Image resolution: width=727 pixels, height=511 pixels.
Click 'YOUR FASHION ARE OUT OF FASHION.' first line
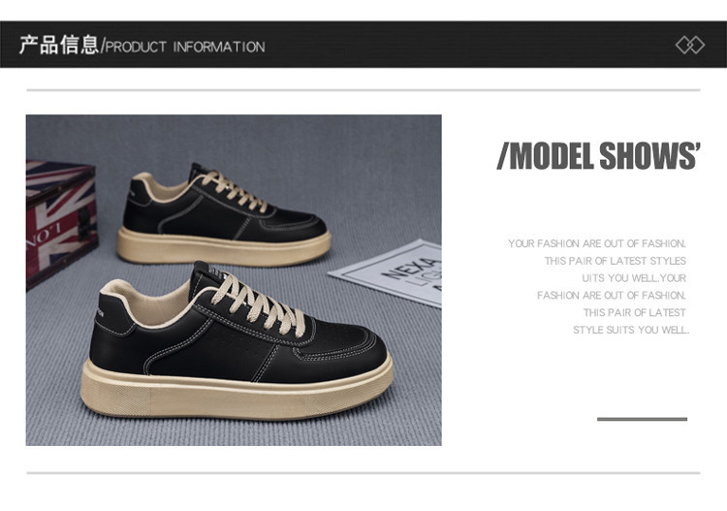(x=597, y=243)
